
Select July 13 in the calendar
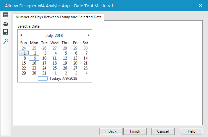(75, 58)
